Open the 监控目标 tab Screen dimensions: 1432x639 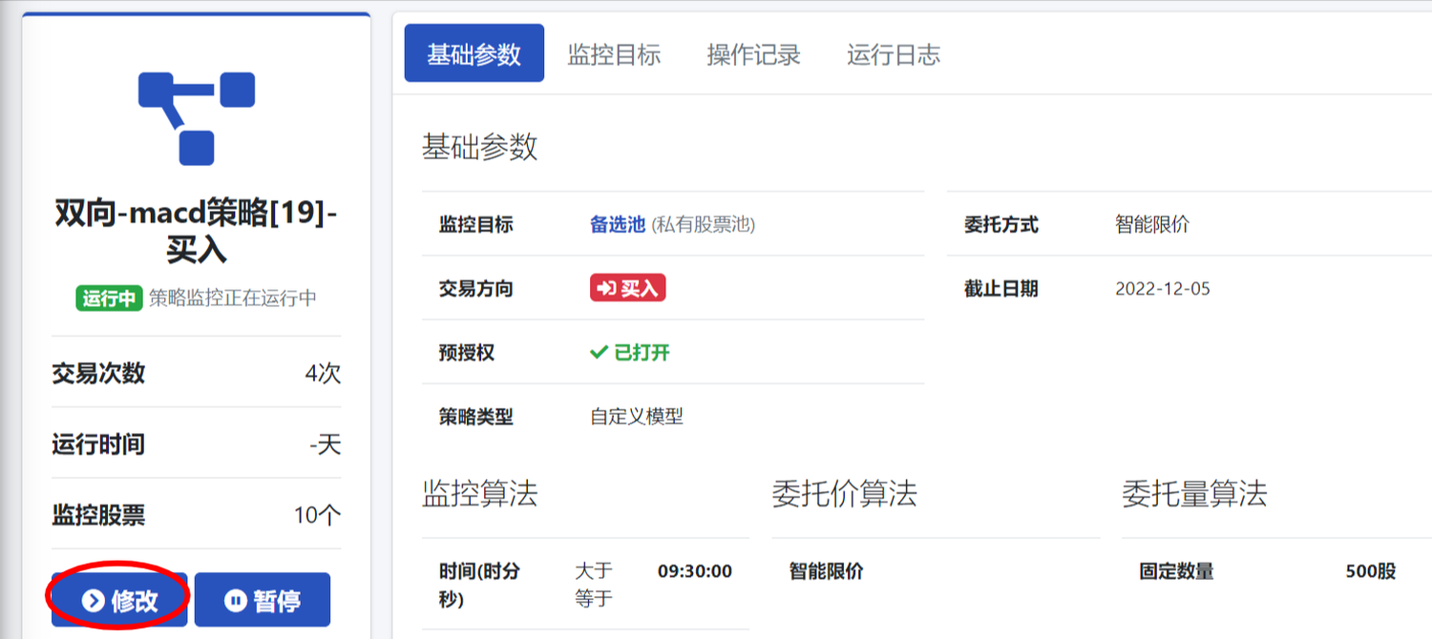click(614, 54)
